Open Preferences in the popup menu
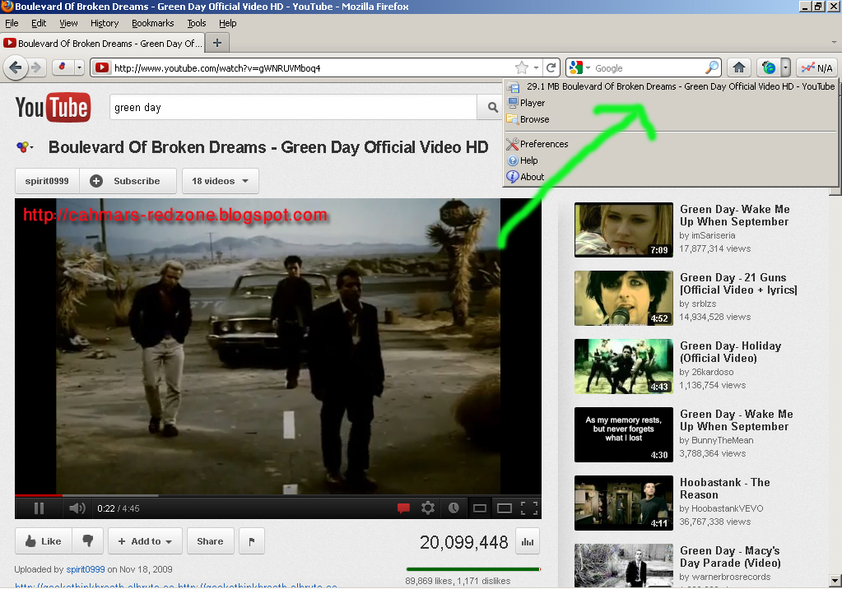Screen dimensions: 842x589 pyautogui.click(x=670, y=144)
